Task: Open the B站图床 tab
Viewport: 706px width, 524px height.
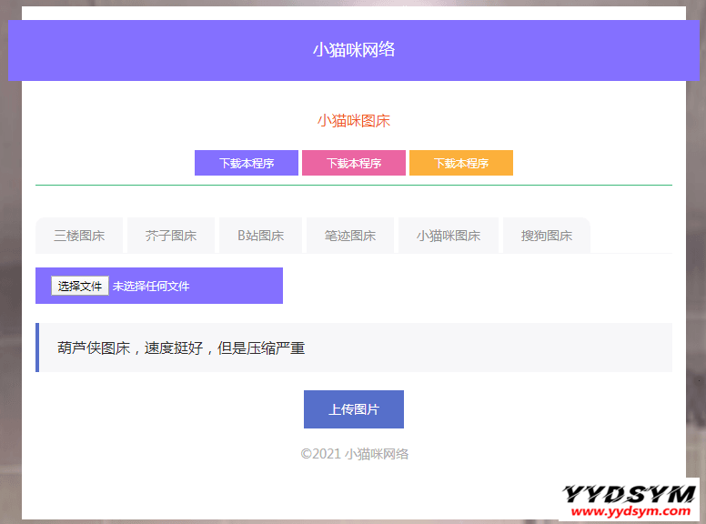Action: pos(260,236)
